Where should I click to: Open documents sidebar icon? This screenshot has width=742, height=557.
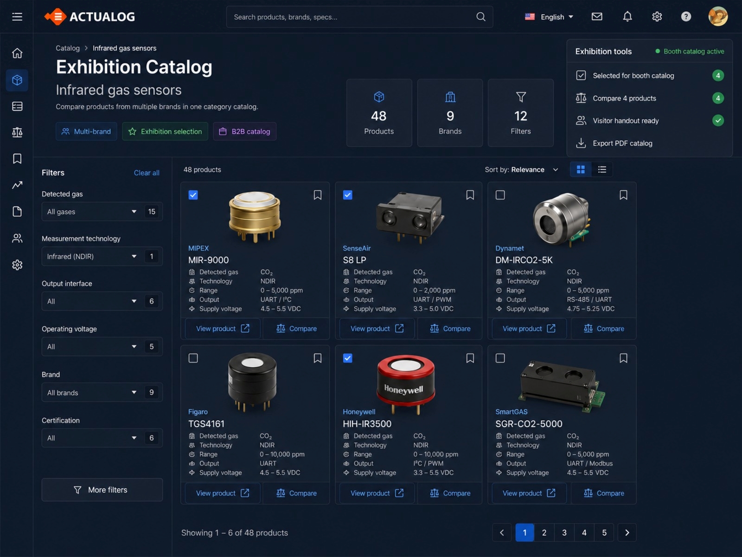pos(17,212)
